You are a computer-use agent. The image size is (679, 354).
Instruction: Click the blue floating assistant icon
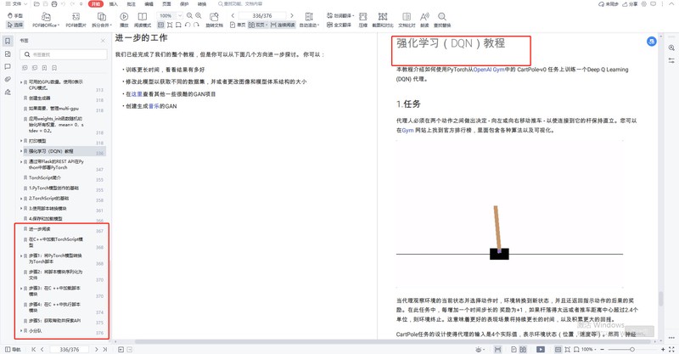pos(651,42)
